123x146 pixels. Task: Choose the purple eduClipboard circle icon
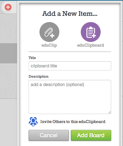pyautogui.click(x=91, y=32)
